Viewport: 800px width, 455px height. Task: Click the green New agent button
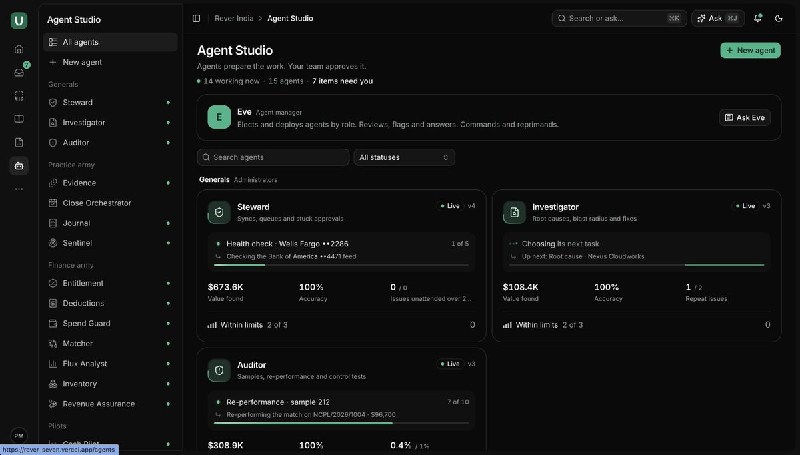751,50
